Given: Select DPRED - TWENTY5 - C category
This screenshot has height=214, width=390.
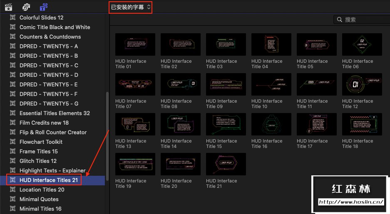Looking at the screenshot, I should pos(49,65).
